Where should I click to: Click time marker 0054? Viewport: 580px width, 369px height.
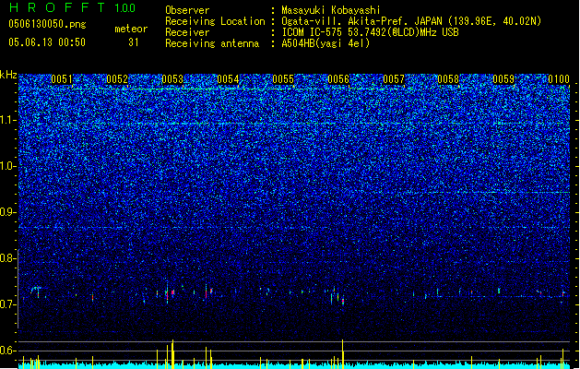click(x=228, y=79)
